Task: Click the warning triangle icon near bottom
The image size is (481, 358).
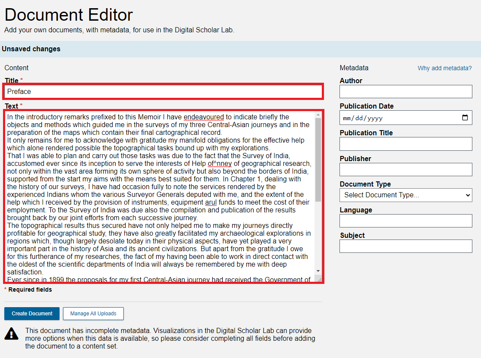Action: click(11, 333)
